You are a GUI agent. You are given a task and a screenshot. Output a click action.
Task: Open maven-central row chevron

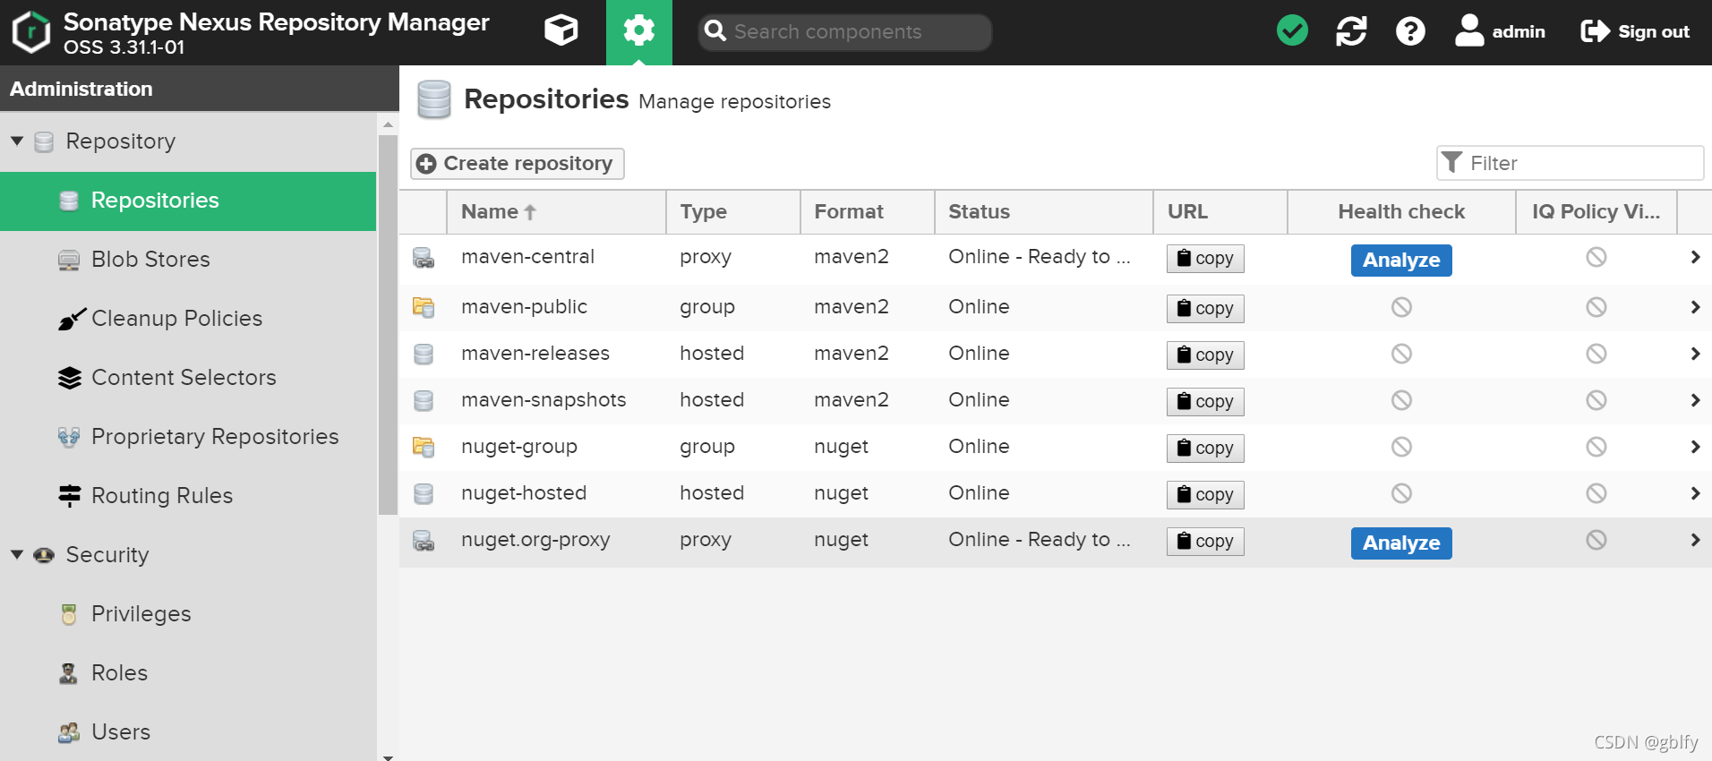tap(1695, 258)
